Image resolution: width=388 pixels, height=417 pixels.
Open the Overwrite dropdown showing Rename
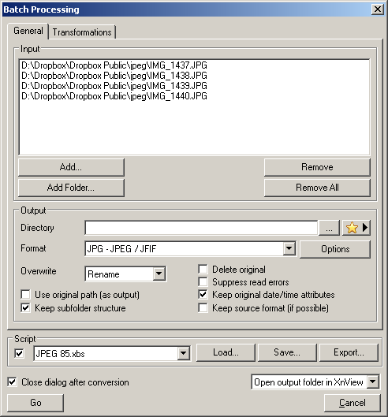click(125, 274)
